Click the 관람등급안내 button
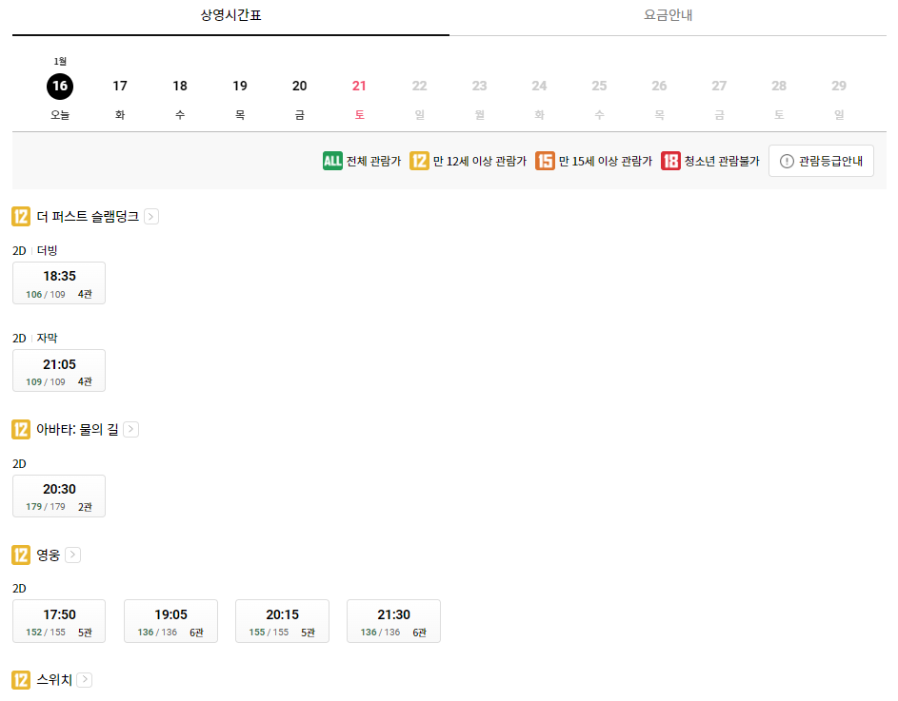Screen dimensions: 898x701 tap(821, 160)
